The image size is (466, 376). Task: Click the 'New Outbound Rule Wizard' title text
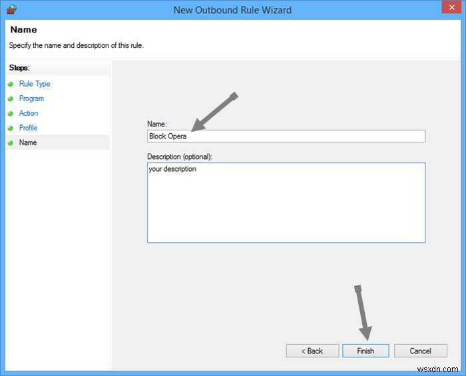point(232,10)
